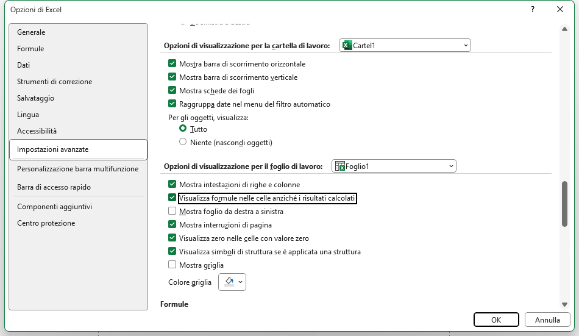This screenshot has width=579, height=336.
Task: Click the Annulla button
Action: tap(547, 320)
